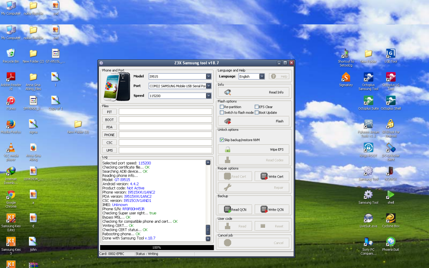Click the Read QCN button
This screenshot has width=429, height=268.
click(x=235, y=209)
